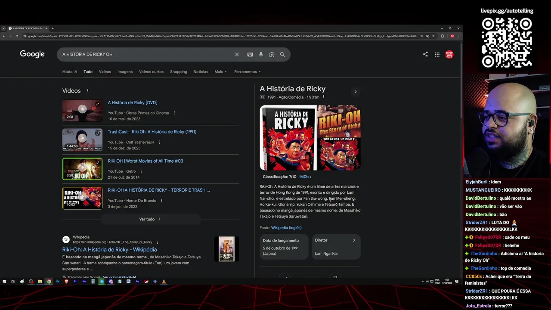Open the Vídeos curtos tab
551x310 pixels.
151,72
